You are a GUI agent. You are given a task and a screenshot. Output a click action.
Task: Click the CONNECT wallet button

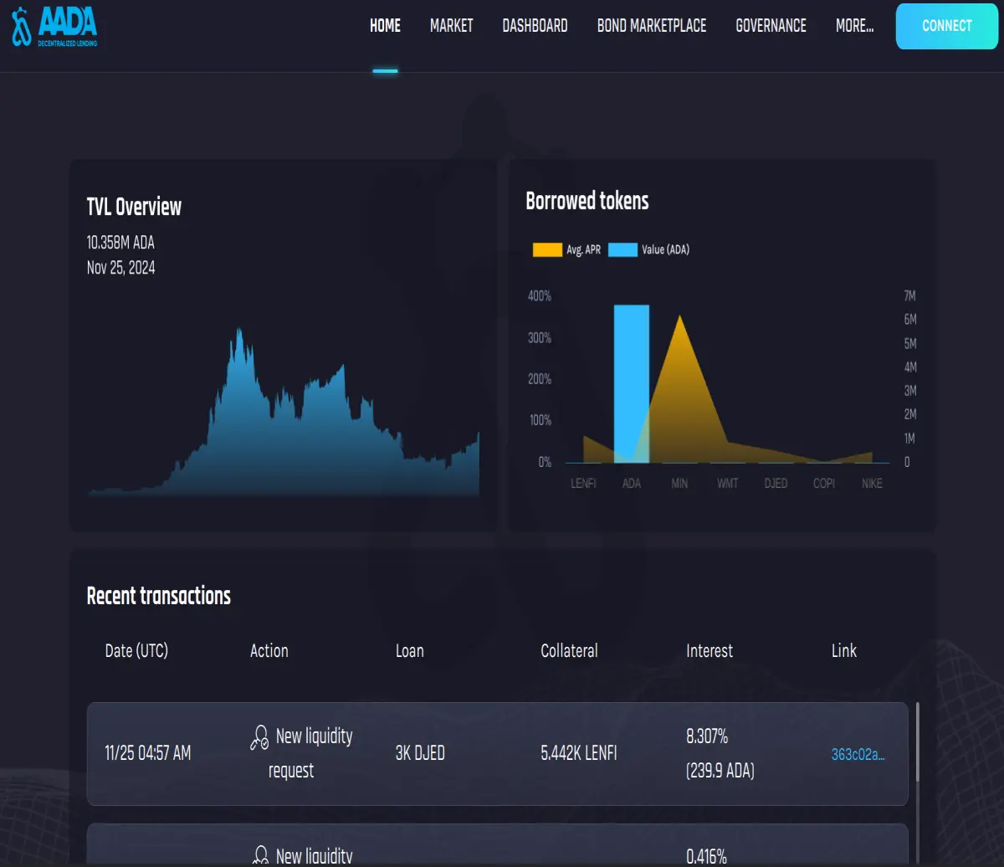click(x=947, y=26)
